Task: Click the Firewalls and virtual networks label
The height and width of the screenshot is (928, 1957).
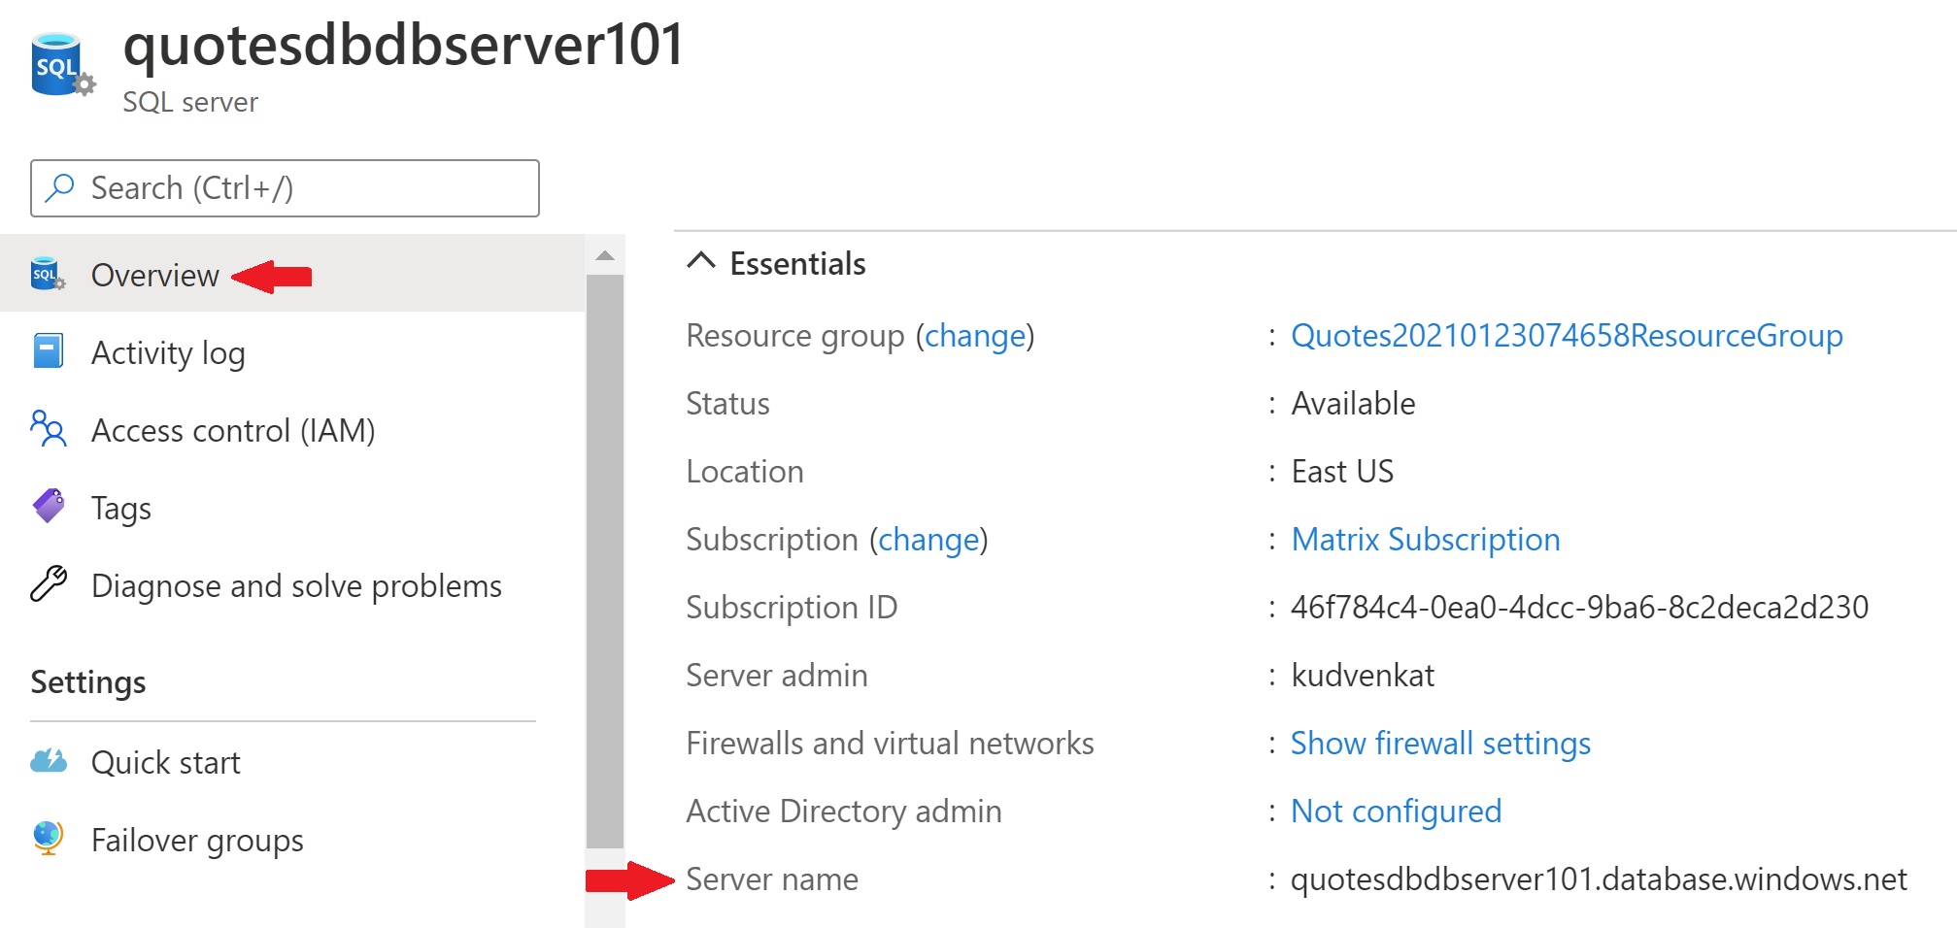Action: click(x=890, y=744)
